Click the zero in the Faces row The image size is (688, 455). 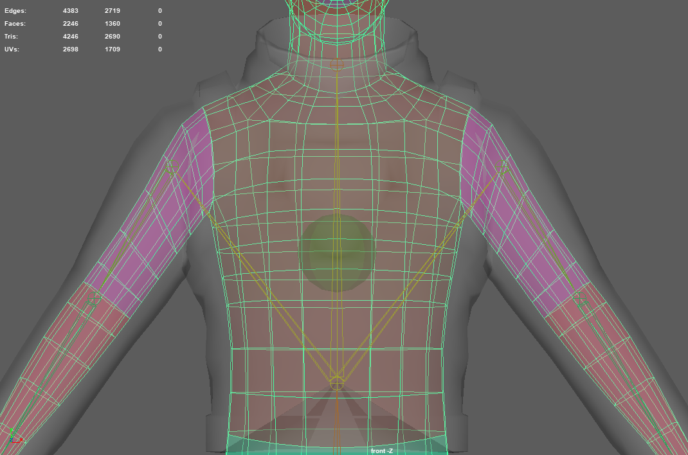[160, 24]
